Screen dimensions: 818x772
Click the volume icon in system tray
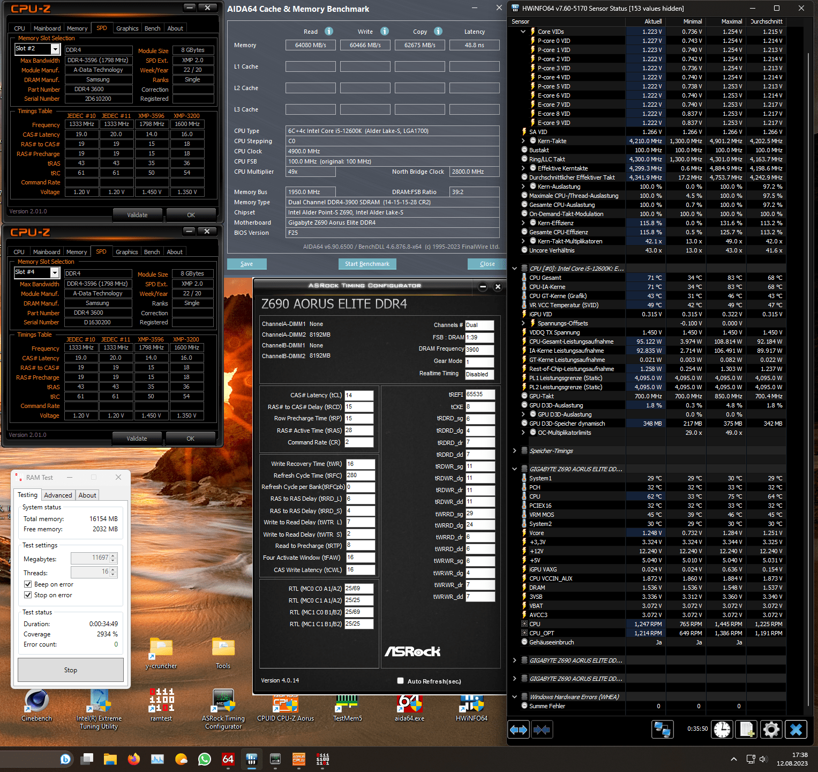coord(763,759)
